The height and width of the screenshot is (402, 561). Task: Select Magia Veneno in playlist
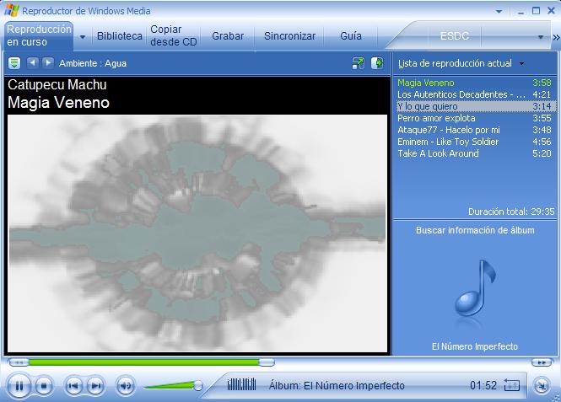click(x=474, y=83)
